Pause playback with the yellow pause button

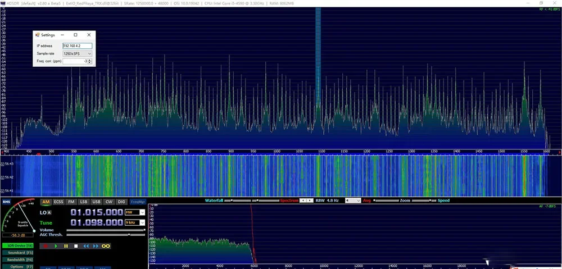(66, 246)
